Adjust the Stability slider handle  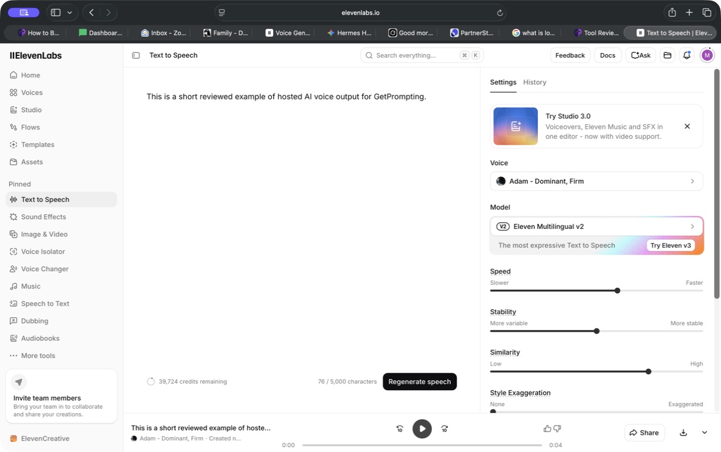tap(597, 331)
